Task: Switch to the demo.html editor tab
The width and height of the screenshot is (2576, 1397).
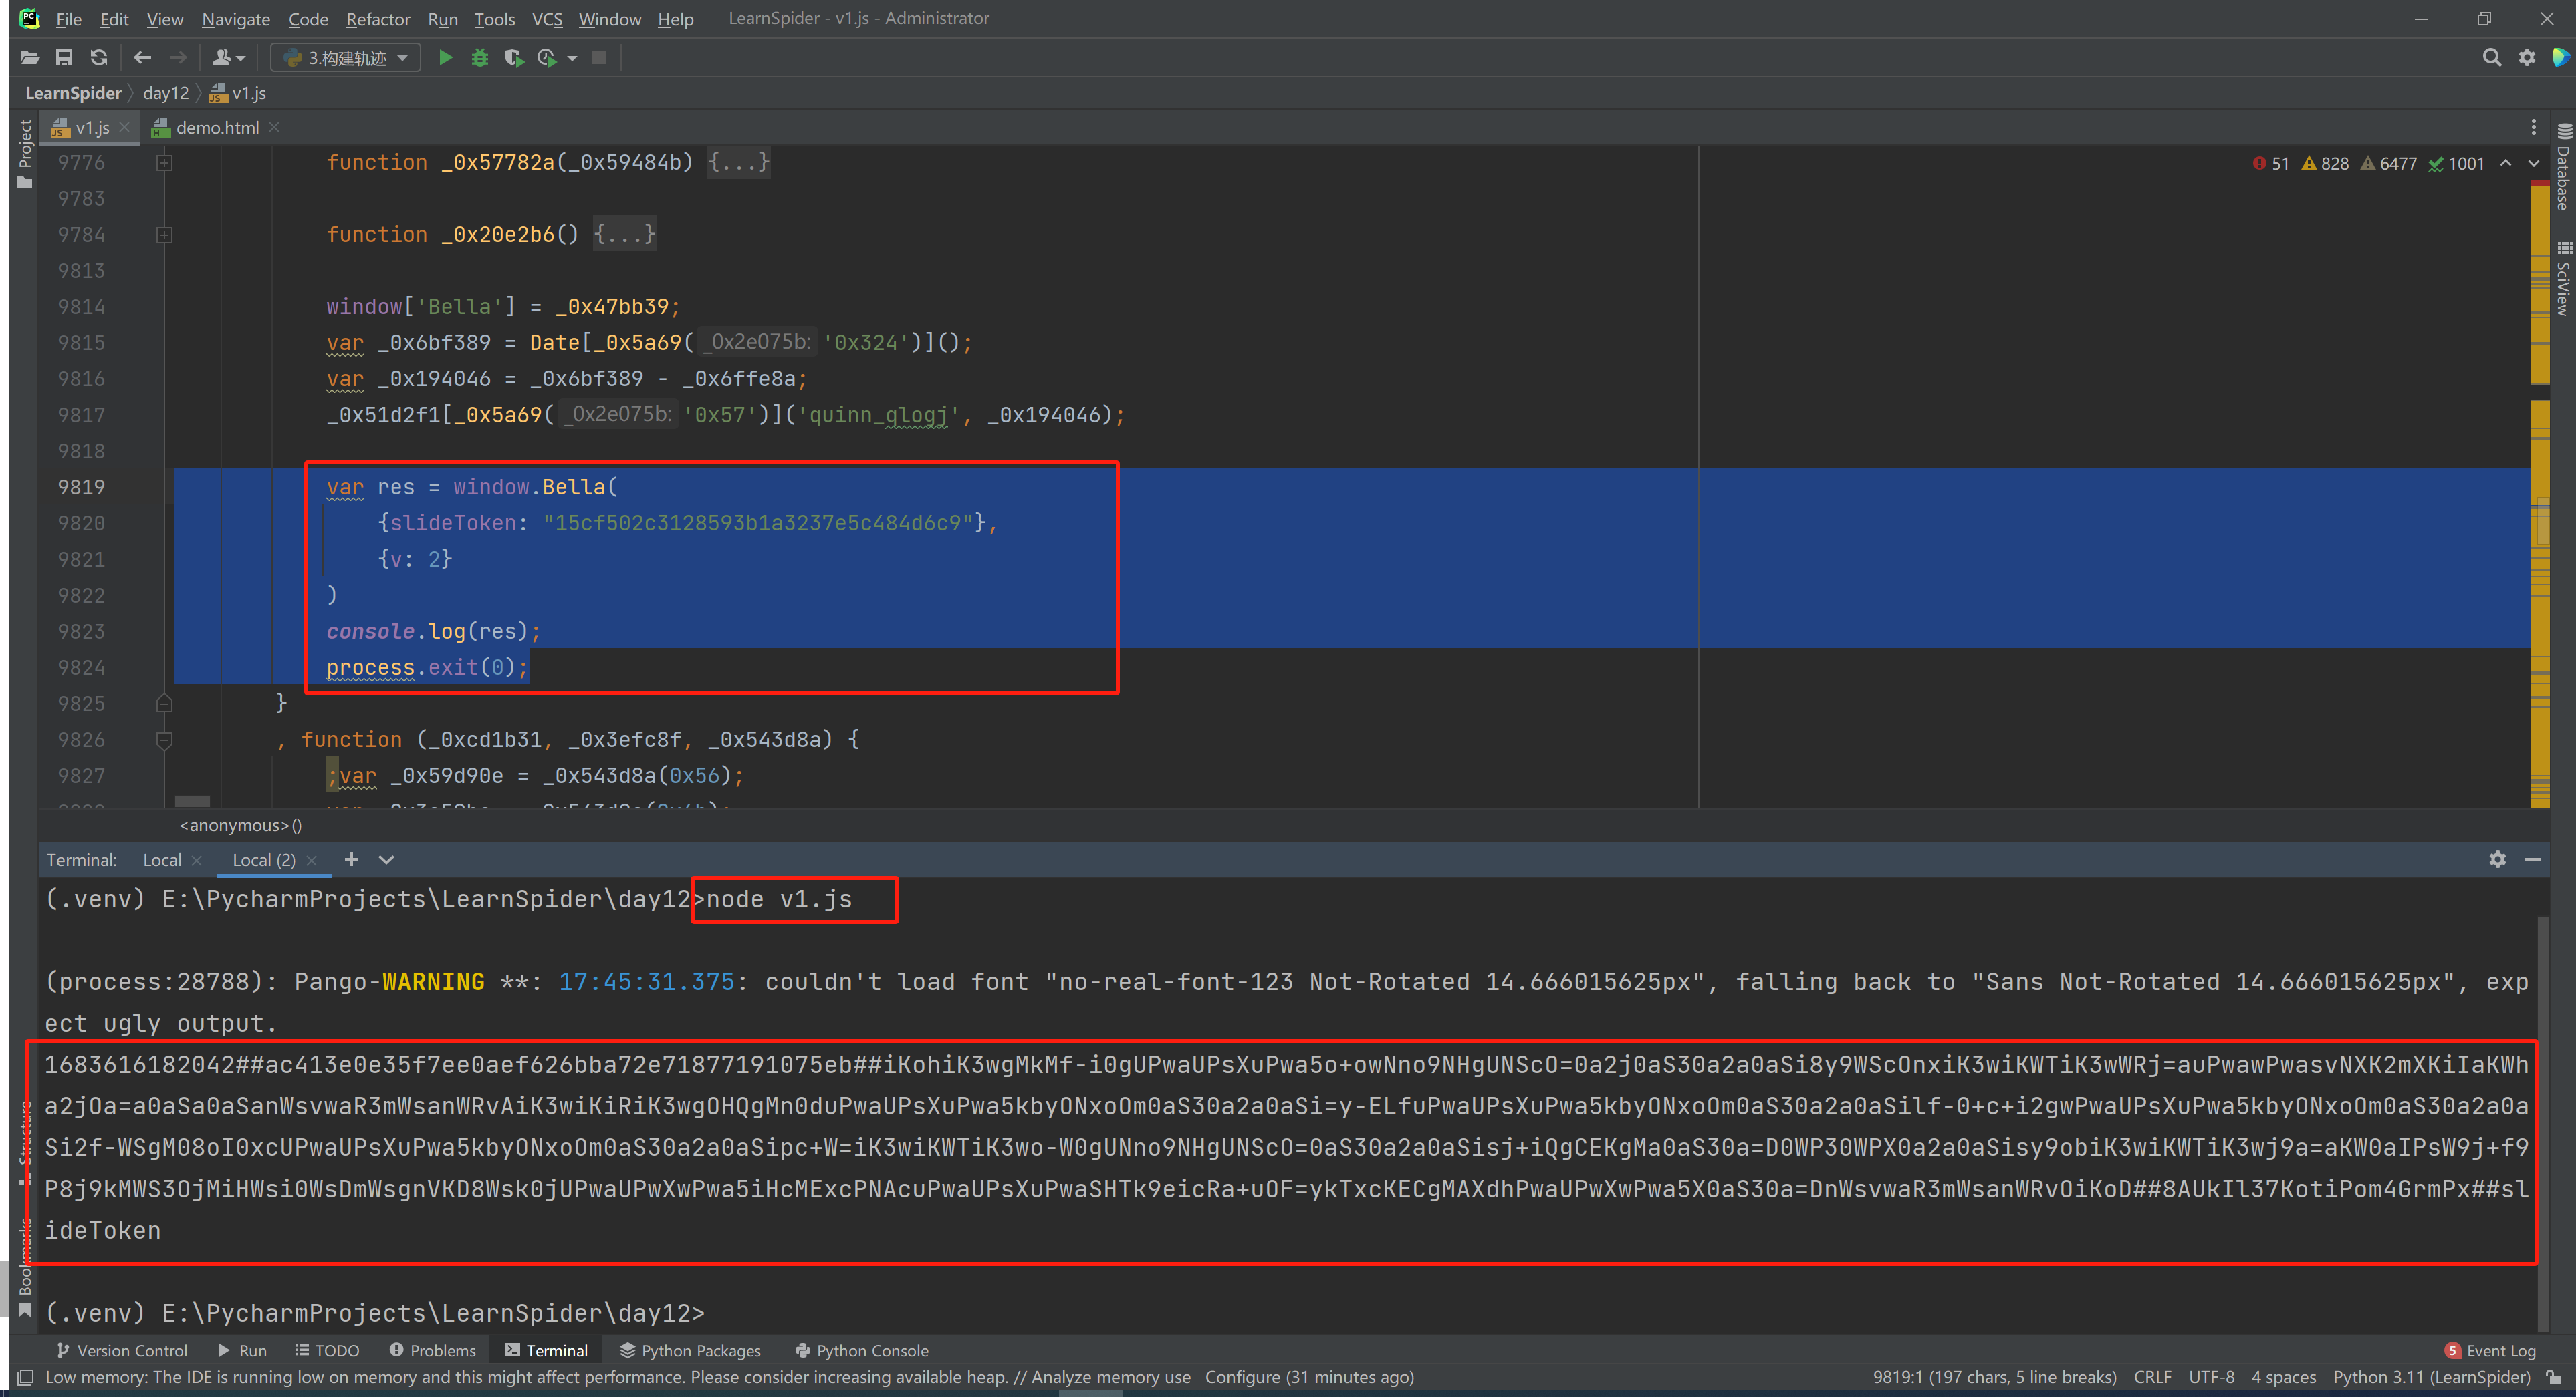Action: (217, 128)
